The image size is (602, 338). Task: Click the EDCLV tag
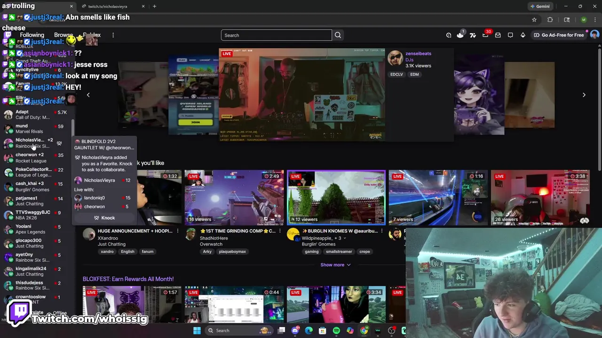click(396, 74)
